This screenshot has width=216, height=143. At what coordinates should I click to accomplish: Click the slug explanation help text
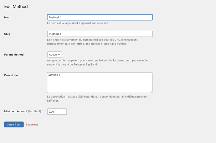[x=92, y=42]
